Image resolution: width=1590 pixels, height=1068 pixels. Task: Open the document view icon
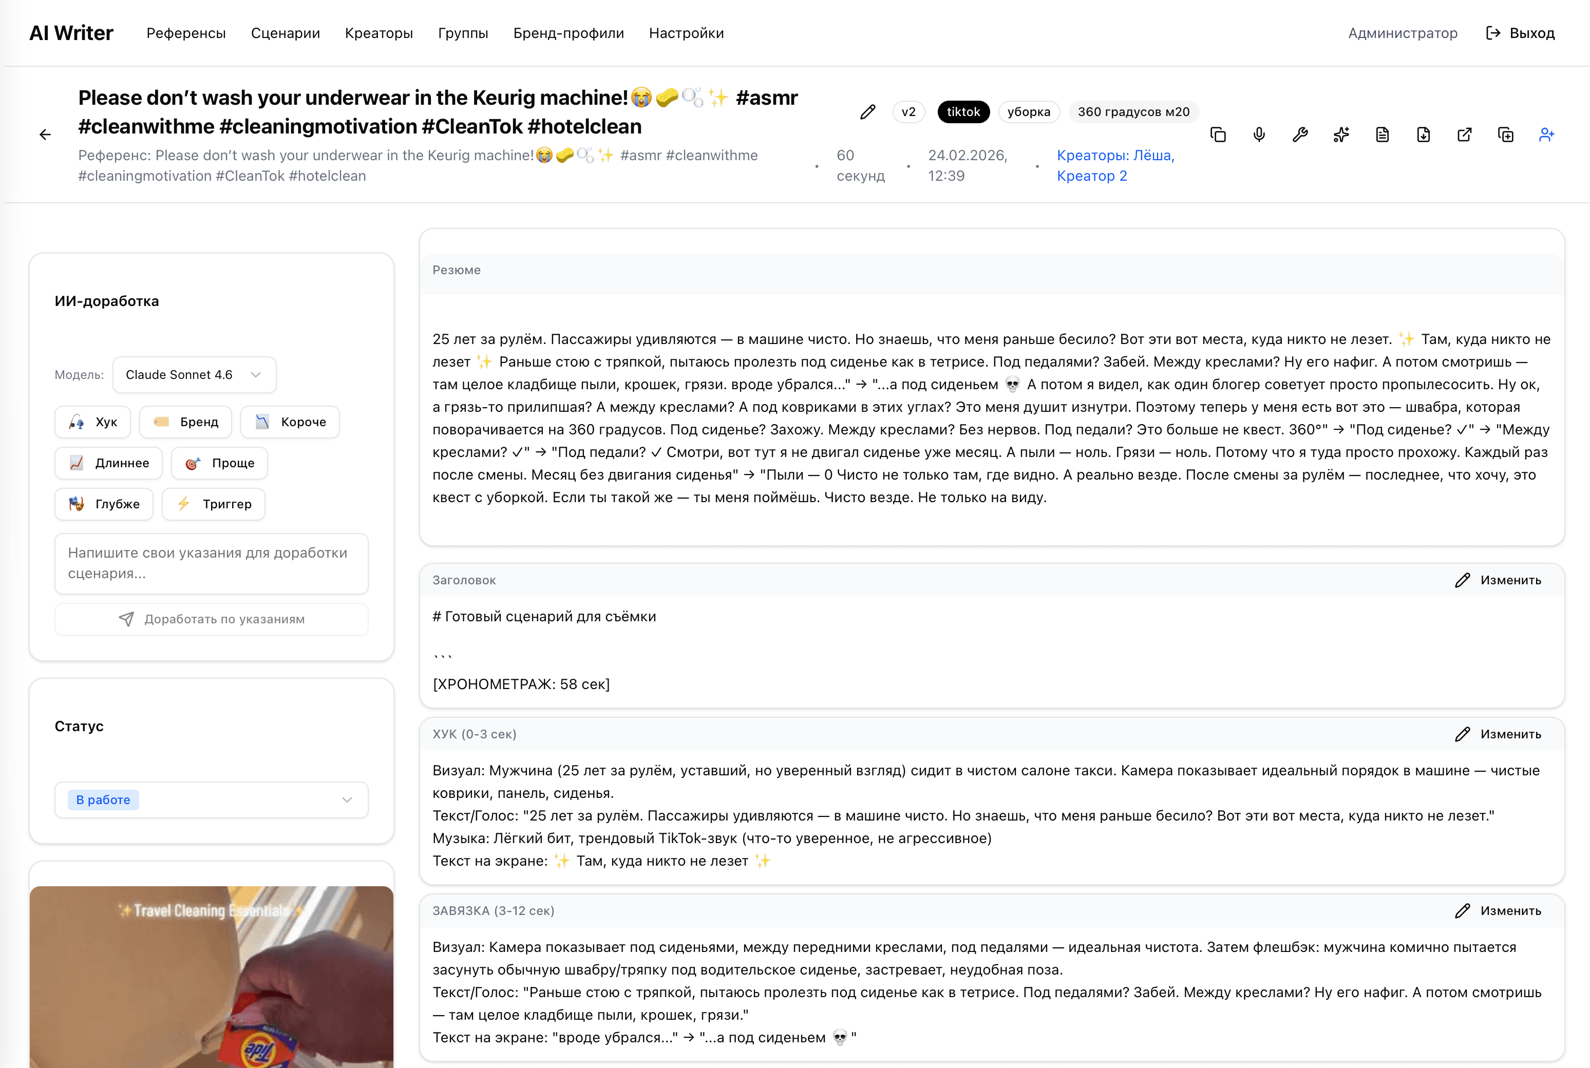pos(1382,134)
